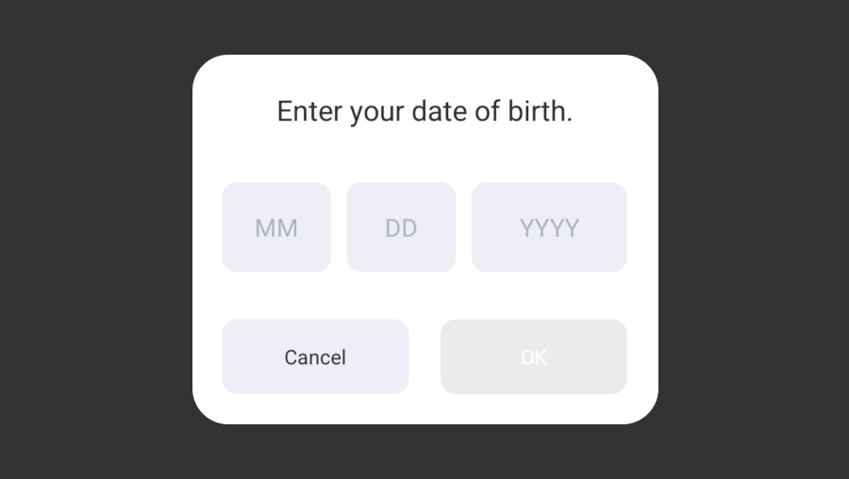Focus the day field labeled DD
Image resolution: width=849 pixels, height=479 pixels.
401,227
